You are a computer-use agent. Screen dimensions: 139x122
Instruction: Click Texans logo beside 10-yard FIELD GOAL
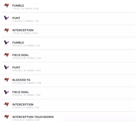pos(7,92)
